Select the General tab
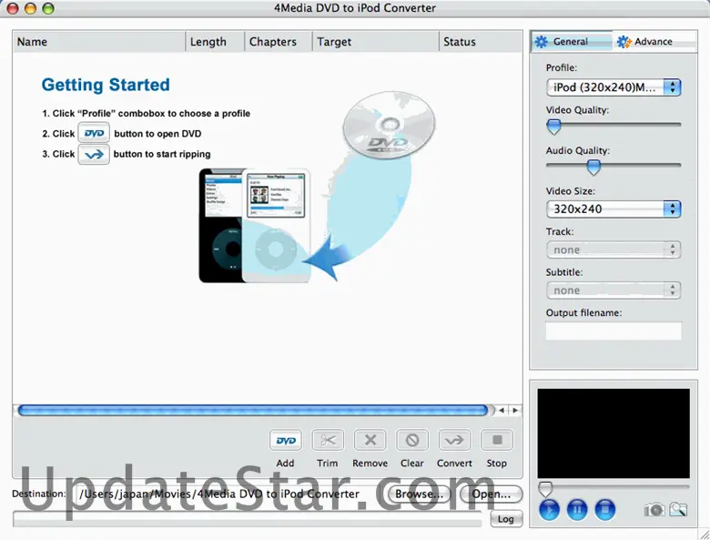The height and width of the screenshot is (540, 710). click(563, 42)
